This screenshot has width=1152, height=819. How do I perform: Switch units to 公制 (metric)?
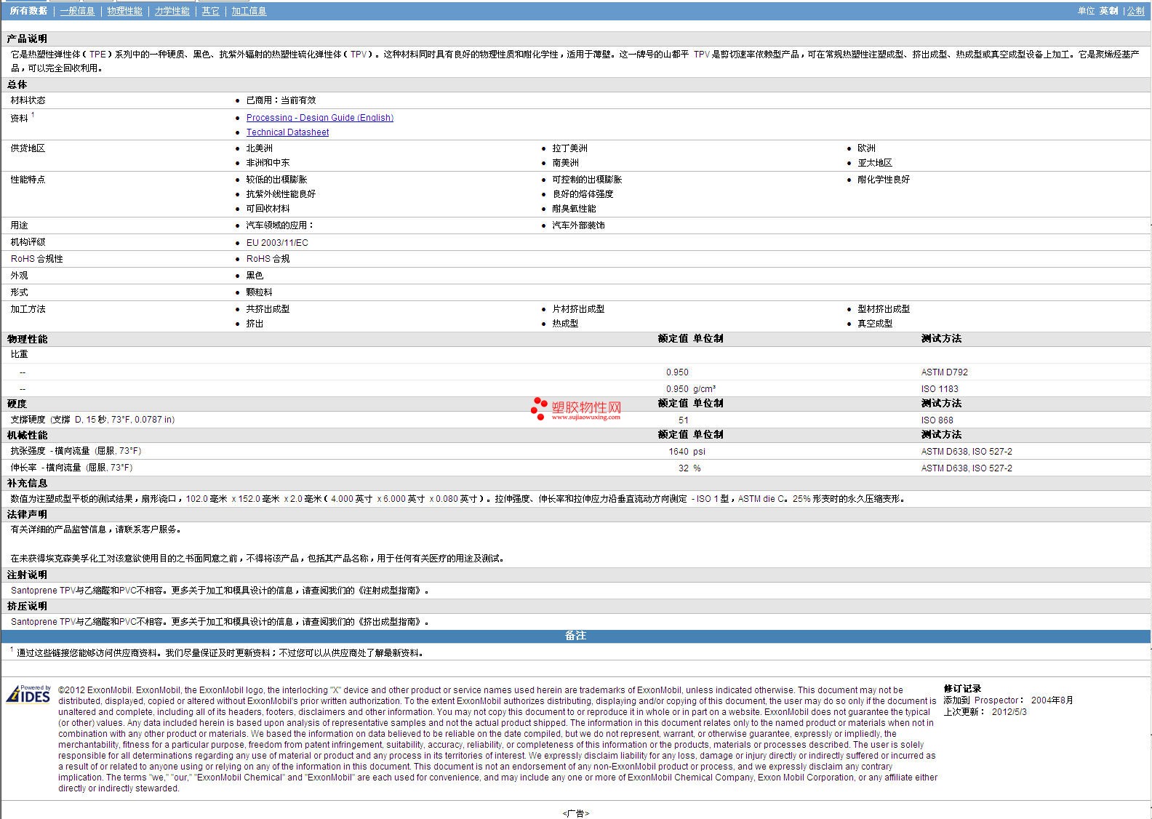(1135, 11)
